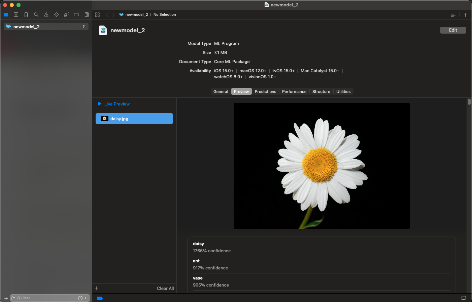Open the Source Control navigator
The image size is (472, 302).
coord(16,15)
